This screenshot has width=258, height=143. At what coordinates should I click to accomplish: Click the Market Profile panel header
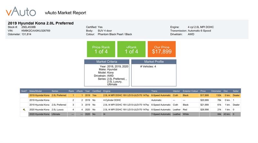click(x=154, y=62)
